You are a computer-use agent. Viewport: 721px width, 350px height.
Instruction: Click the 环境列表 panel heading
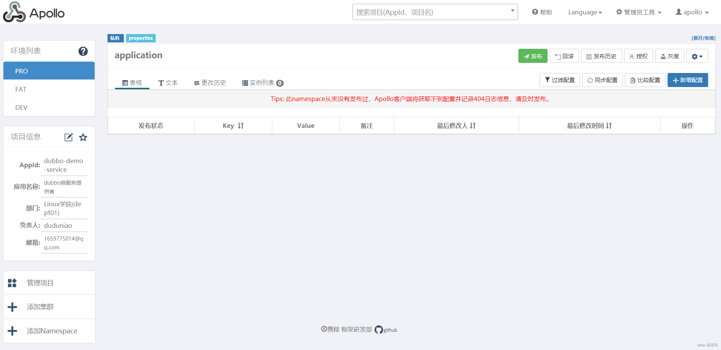[x=26, y=51]
